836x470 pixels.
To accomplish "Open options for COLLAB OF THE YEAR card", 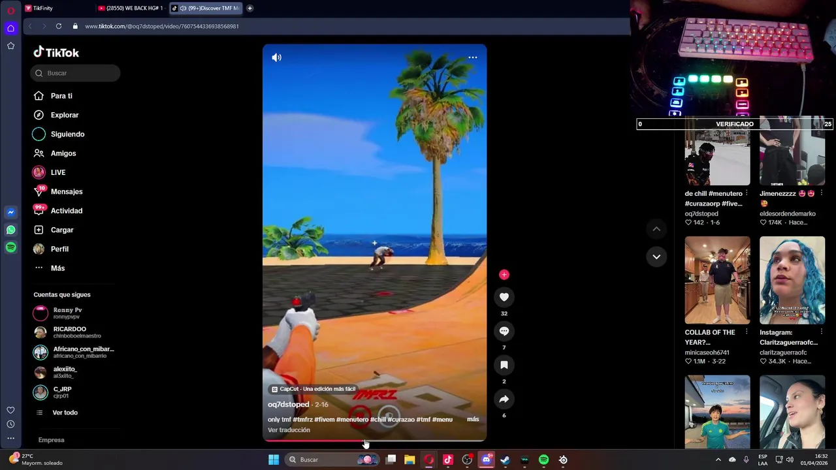I will 747,332.
